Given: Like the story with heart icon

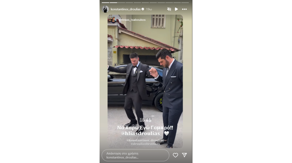Looking at the screenshot, I should (175, 155).
